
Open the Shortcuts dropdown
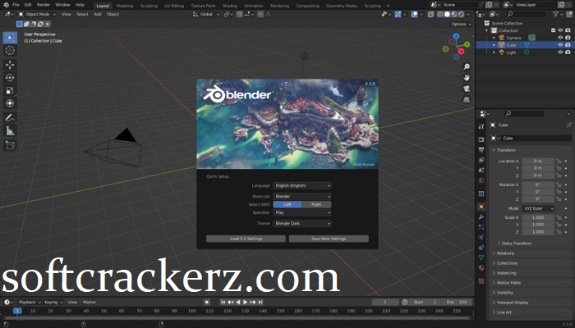302,197
